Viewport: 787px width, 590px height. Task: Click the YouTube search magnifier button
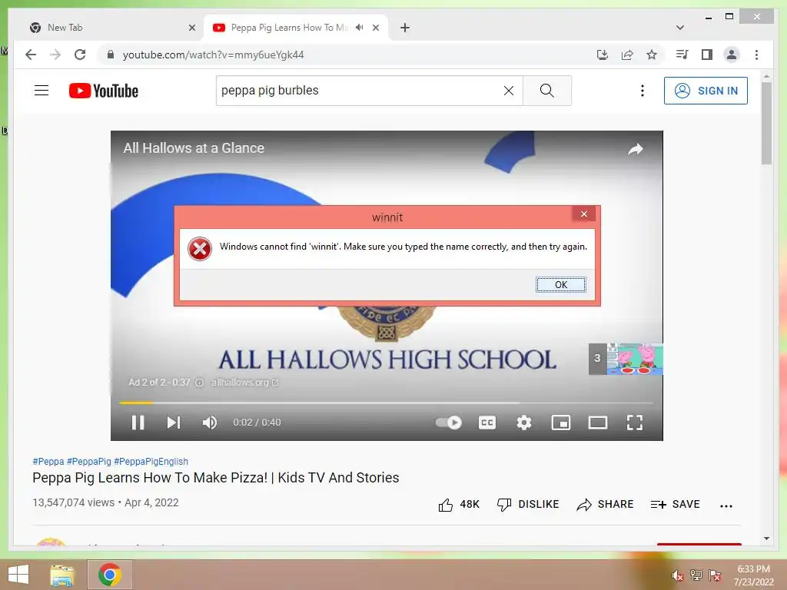[547, 91]
